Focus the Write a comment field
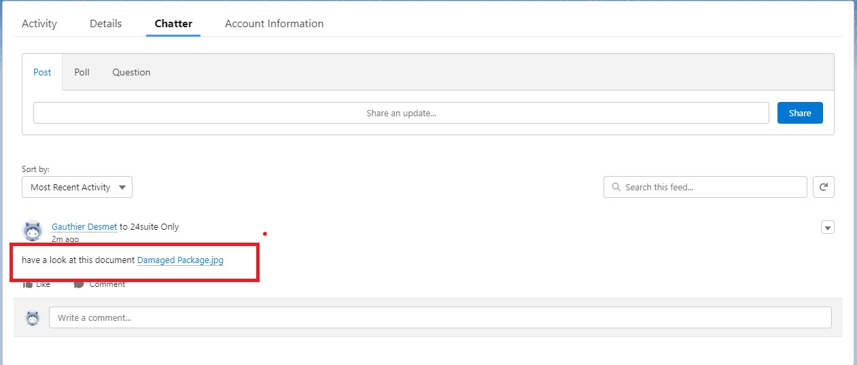Image resolution: width=857 pixels, height=365 pixels. click(x=440, y=317)
